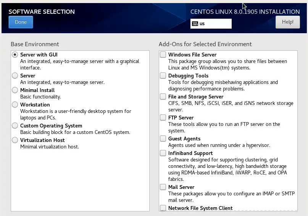Click the keyboard layout icon
The width and height of the screenshot is (308, 216).
click(x=195, y=24)
